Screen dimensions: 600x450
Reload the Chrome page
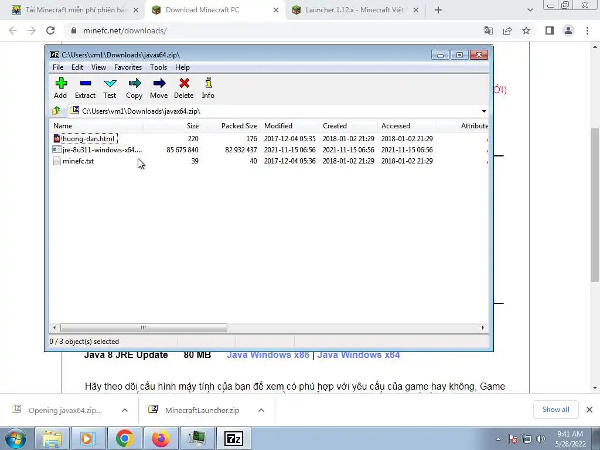click(x=50, y=30)
